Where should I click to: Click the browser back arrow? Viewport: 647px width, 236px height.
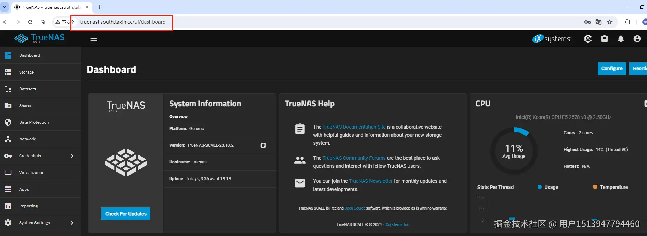tap(5, 22)
